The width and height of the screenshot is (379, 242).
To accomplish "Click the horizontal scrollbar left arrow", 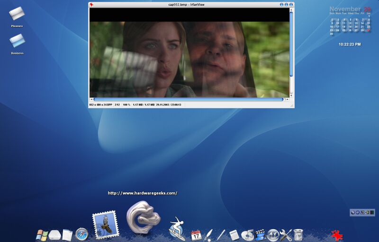I will (91, 99).
